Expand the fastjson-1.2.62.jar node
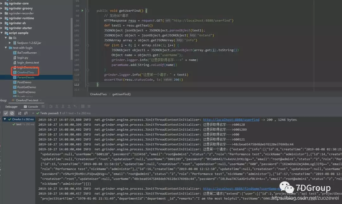This screenshot has width=342, height=204. 10,43
